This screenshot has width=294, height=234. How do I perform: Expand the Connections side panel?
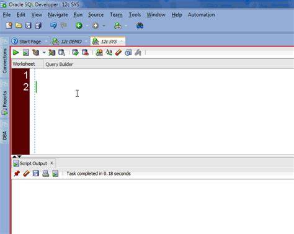point(4,61)
